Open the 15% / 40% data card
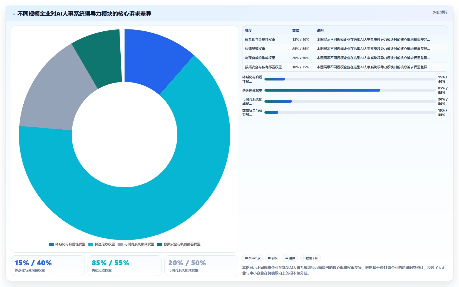Viewport: 459px width, 287px height. pos(48,266)
